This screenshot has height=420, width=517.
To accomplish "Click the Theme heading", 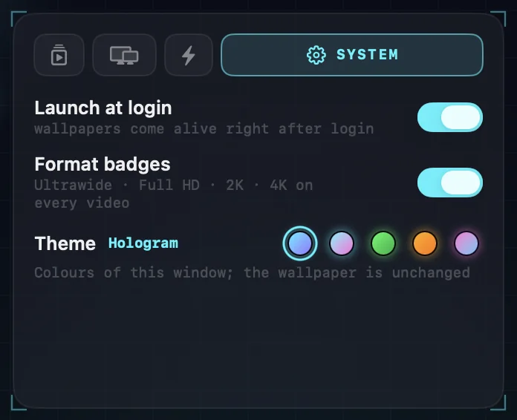I will click(65, 243).
